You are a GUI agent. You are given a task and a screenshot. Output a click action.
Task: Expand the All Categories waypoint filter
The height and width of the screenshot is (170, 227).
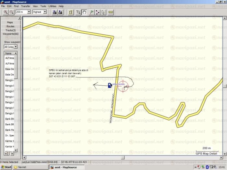click(16, 47)
